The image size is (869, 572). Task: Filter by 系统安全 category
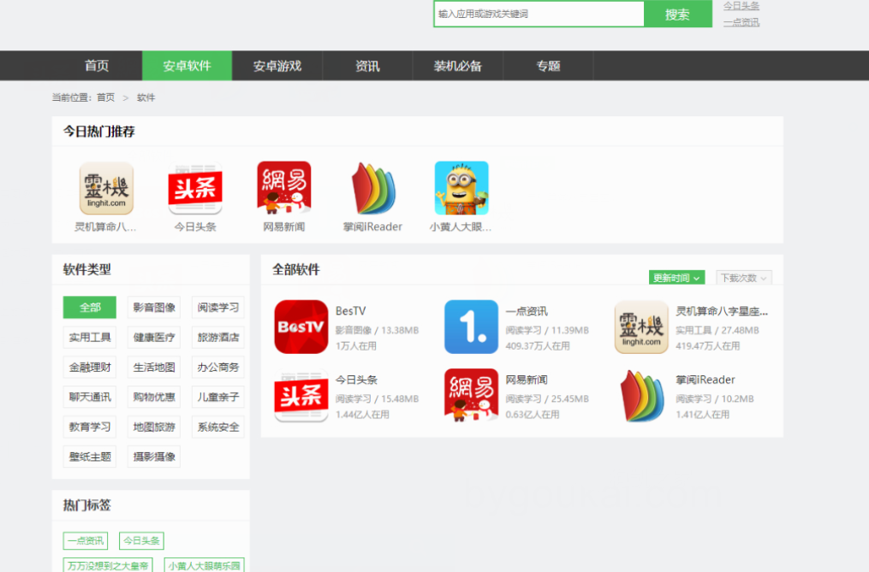[x=218, y=427]
